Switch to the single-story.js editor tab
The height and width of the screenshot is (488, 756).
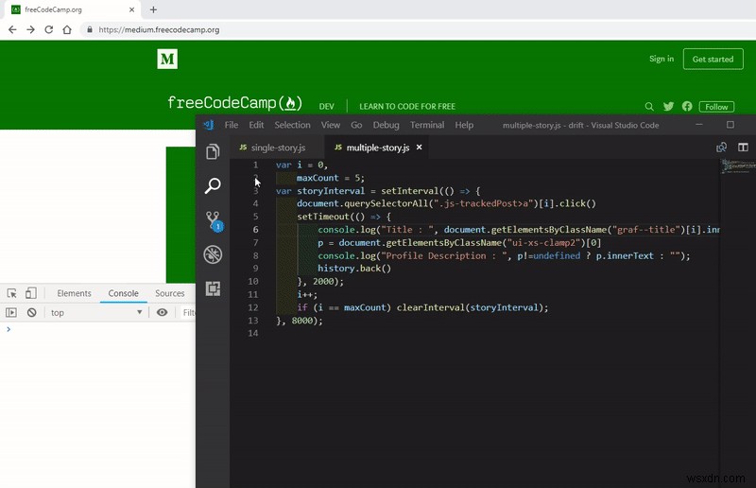(278, 148)
